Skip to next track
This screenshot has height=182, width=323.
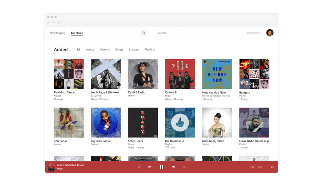(x=173, y=167)
